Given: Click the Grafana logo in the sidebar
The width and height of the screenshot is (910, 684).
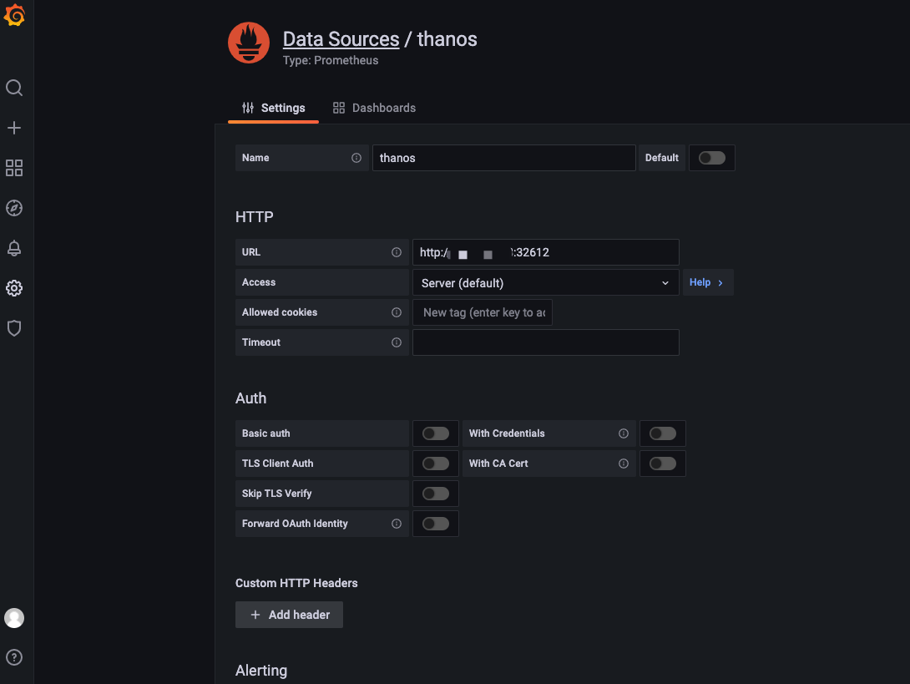Looking at the screenshot, I should click(14, 15).
